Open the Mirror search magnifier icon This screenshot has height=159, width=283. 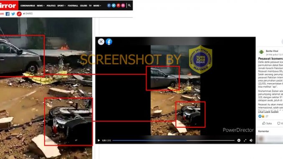129,5
